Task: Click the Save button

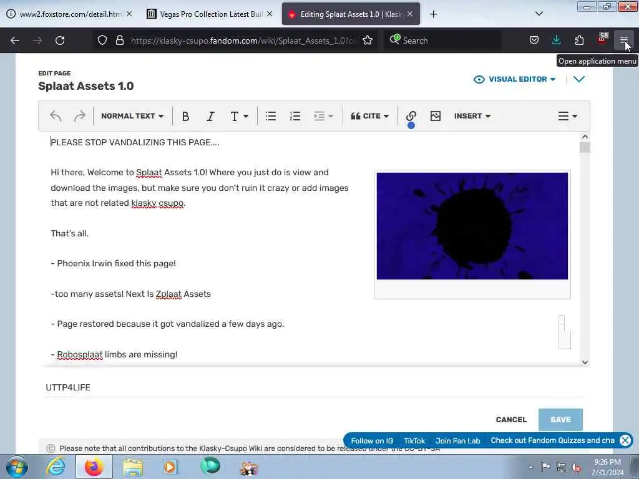Action: coord(560,420)
